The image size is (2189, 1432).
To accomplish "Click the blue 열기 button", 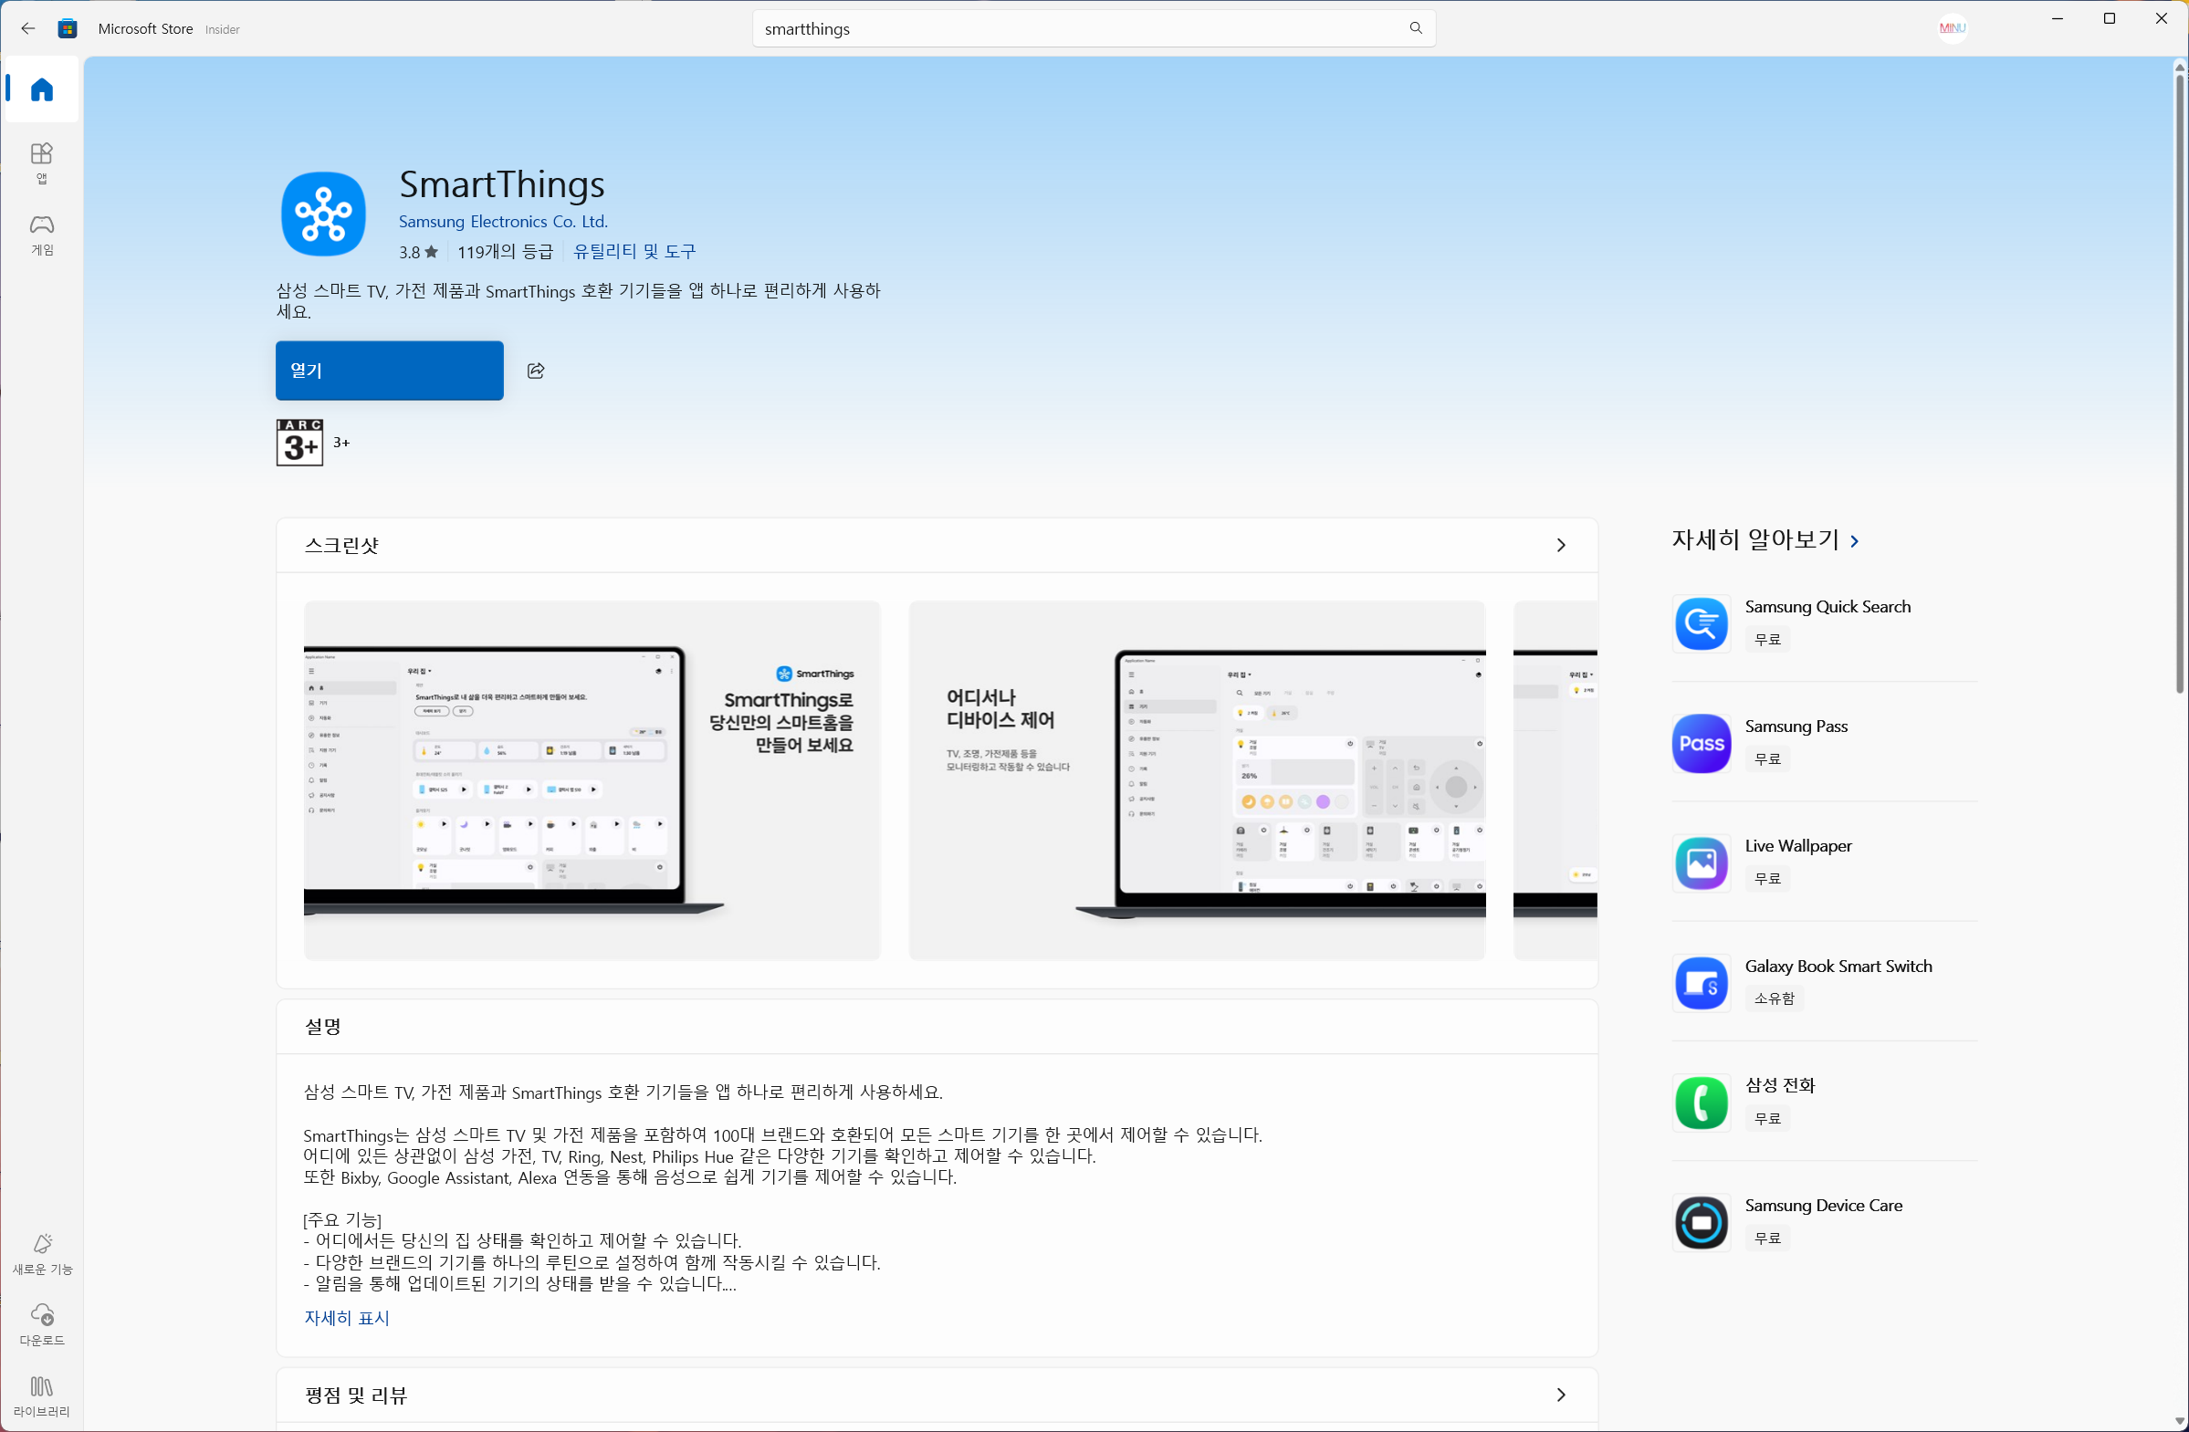I will point(389,371).
